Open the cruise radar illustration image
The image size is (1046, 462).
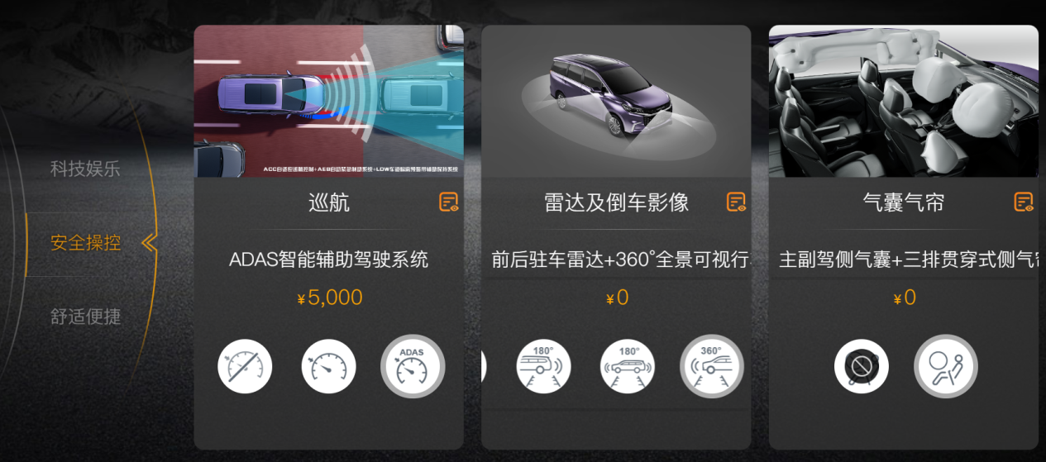[329, 101]
